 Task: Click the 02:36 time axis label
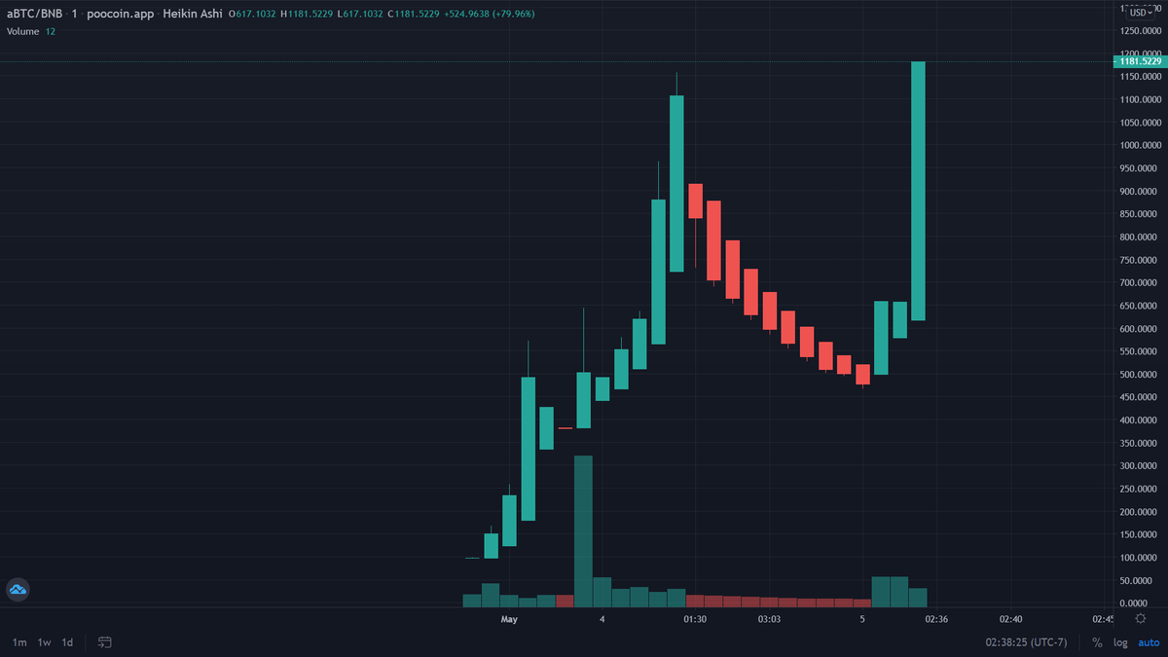coord(937,619)
